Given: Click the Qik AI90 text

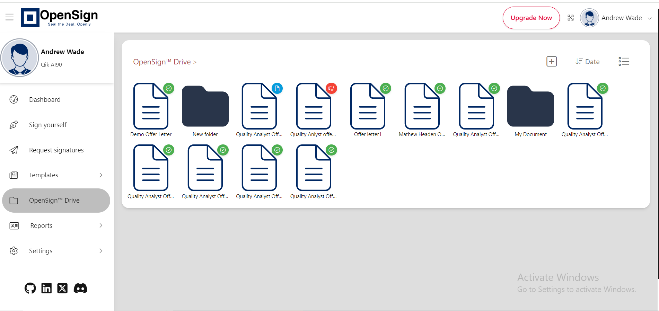Looking at the screenshot, I should (x=51, y=64).
